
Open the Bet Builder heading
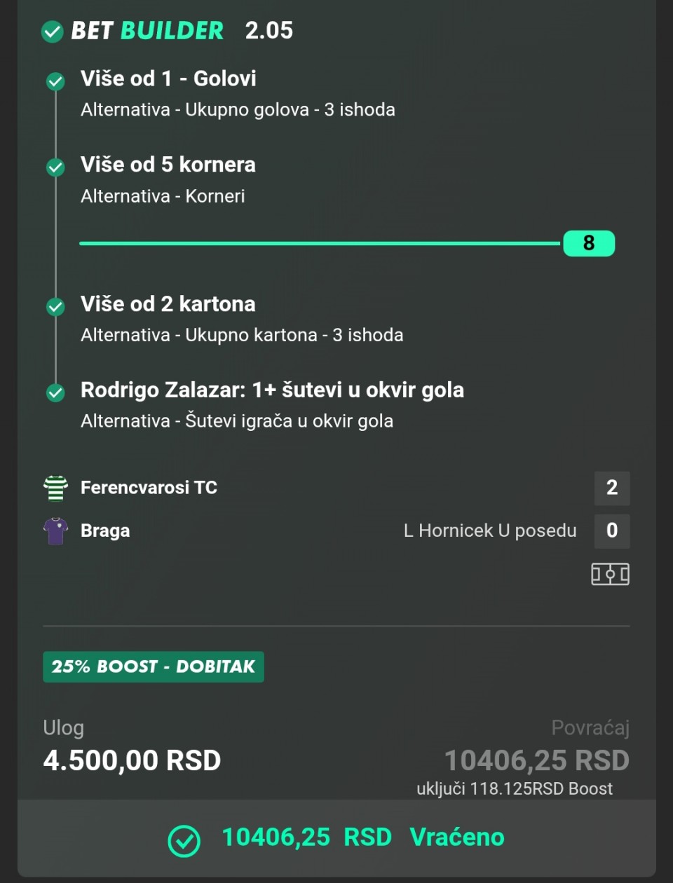coord(147,31)
